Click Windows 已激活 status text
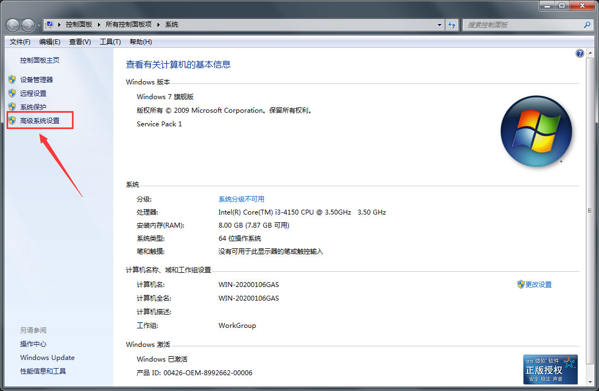 coord(162,359)
